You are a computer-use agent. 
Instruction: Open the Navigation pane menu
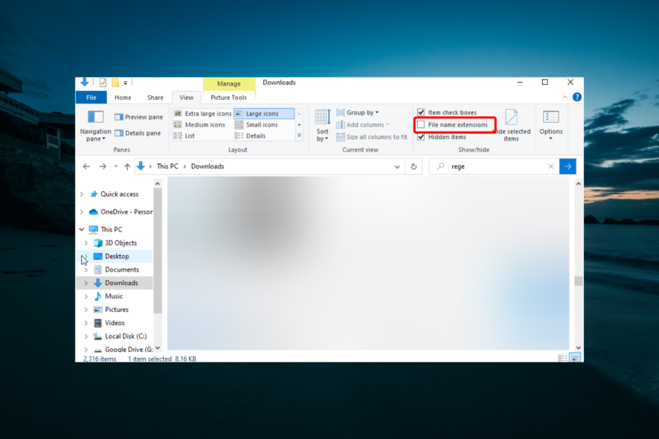pyautogui.click(x=95, y=126)
